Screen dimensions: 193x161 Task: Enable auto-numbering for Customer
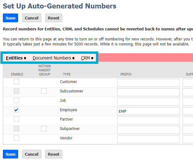coord(16,82)
